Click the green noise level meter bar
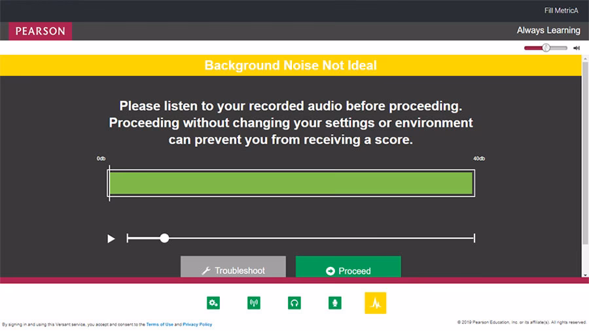 [291, 183]
